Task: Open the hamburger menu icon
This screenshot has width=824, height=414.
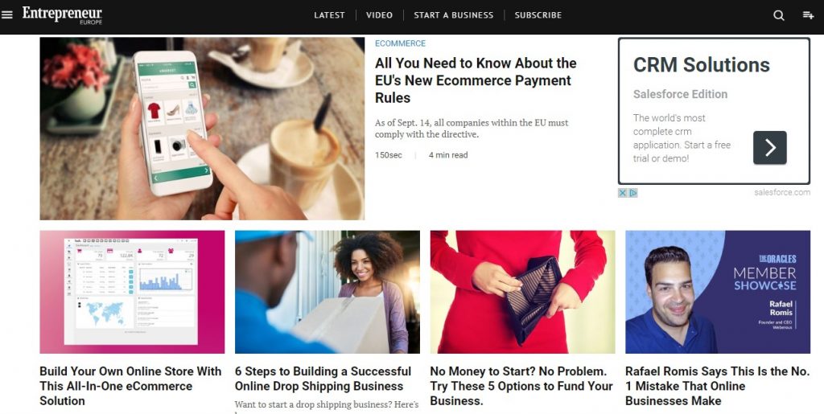Action: [x=6, y=14]
